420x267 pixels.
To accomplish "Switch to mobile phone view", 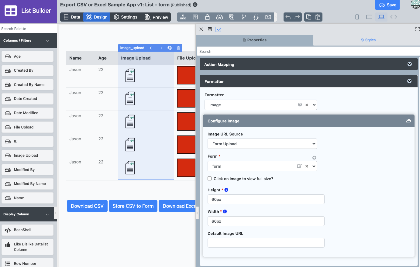I will click(x=357, y=17).
